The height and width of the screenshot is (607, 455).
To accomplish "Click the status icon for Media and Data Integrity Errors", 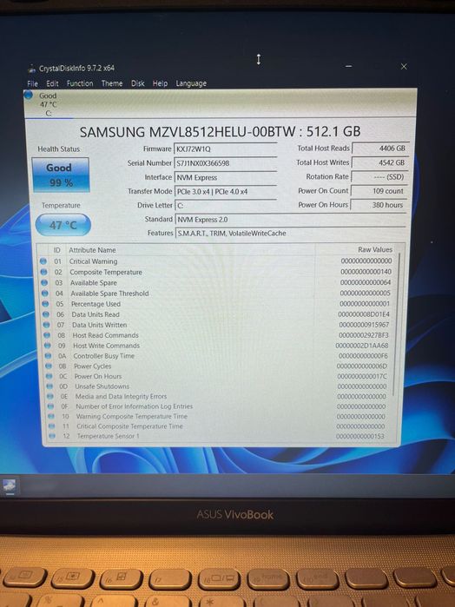I will point(50,396).
